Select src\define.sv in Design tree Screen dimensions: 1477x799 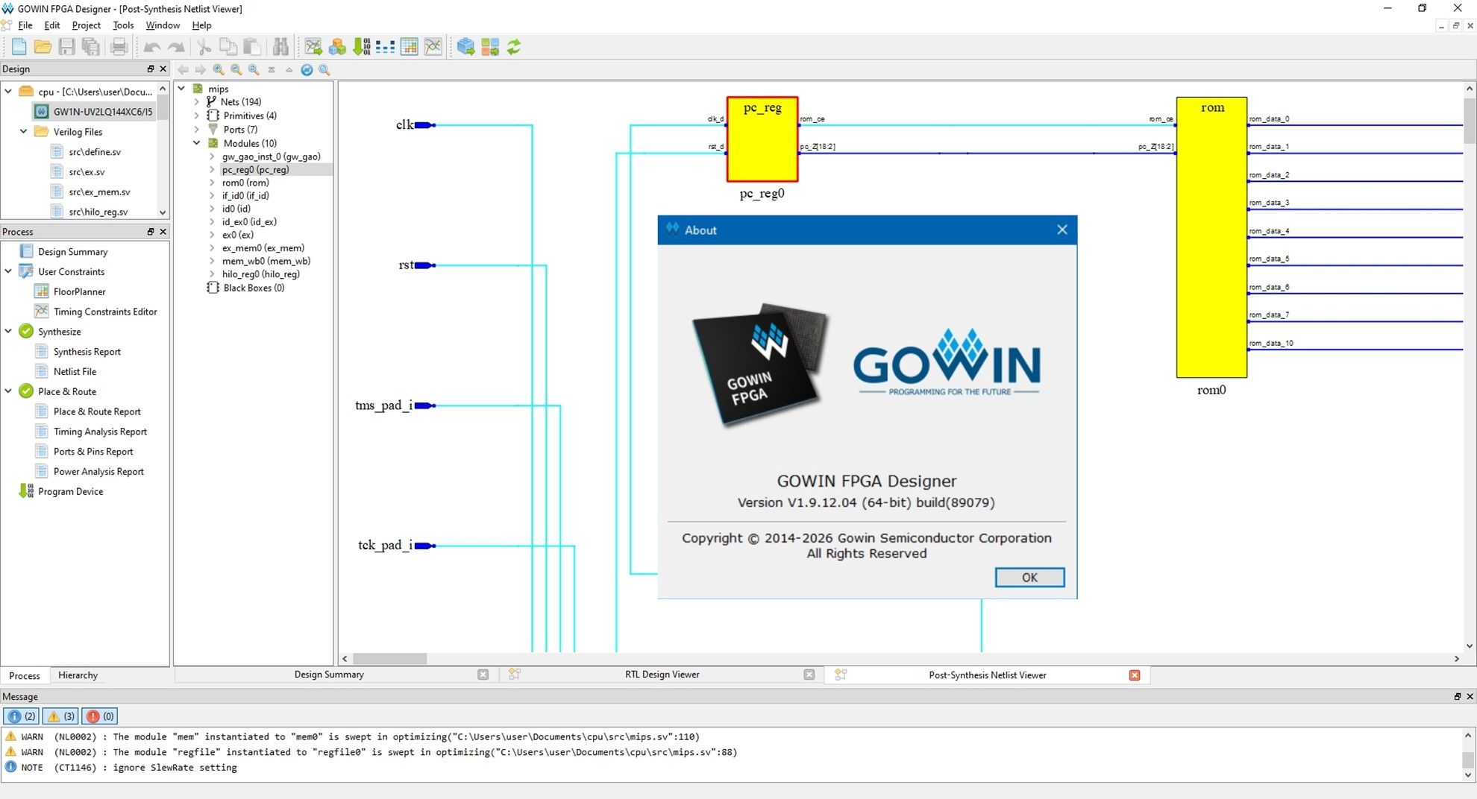(x=95, y=151)
